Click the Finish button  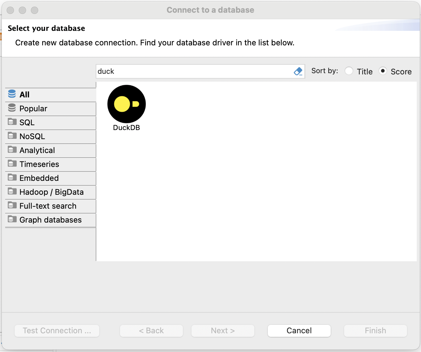376,331
